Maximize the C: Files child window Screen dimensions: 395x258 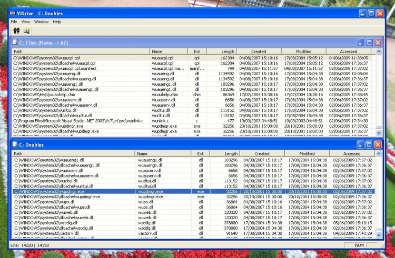point(369,43)
